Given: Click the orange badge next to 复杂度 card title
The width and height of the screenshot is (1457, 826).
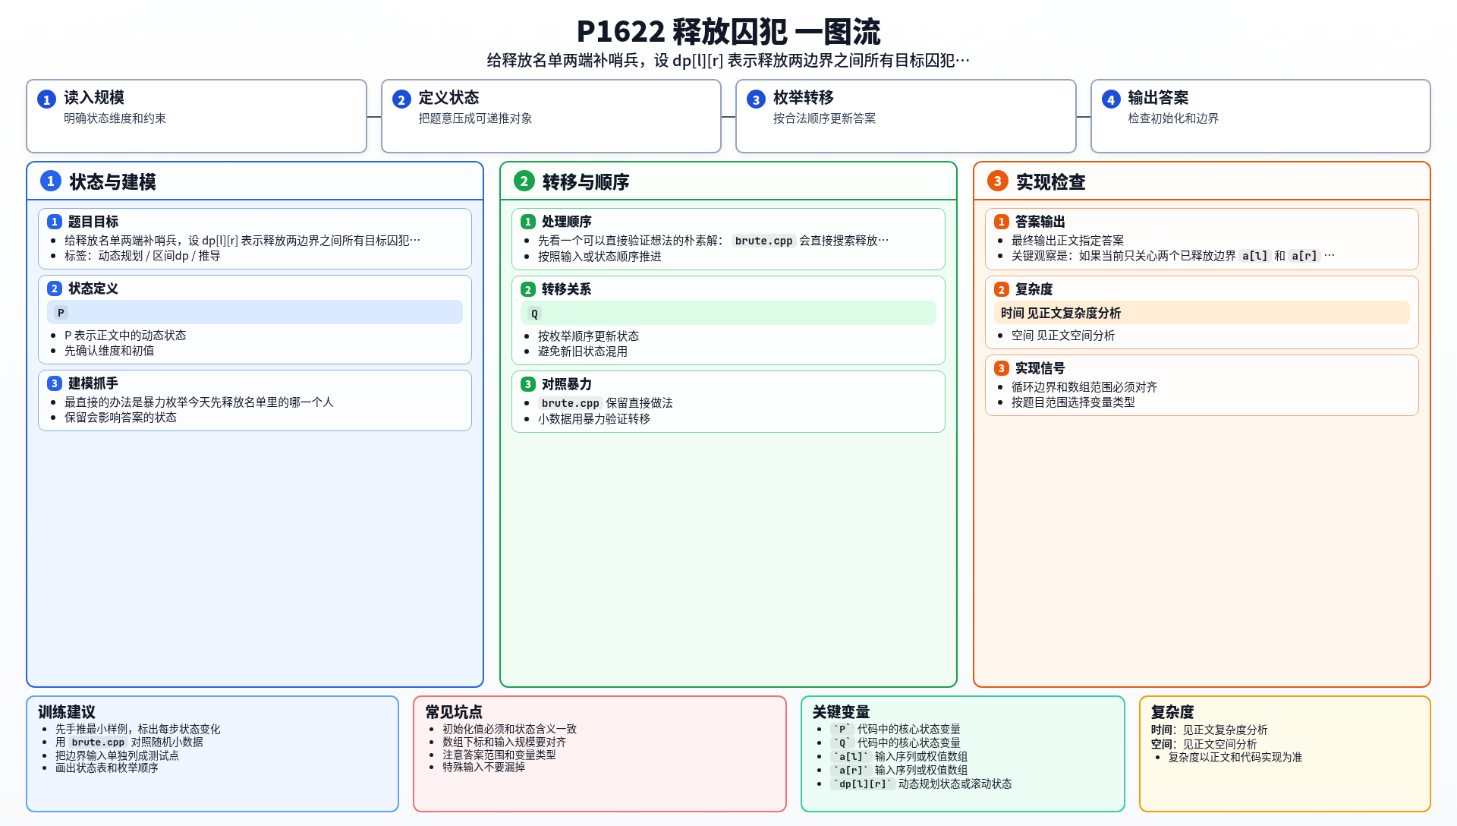Looking at the screenshot, I should 1002,289.
